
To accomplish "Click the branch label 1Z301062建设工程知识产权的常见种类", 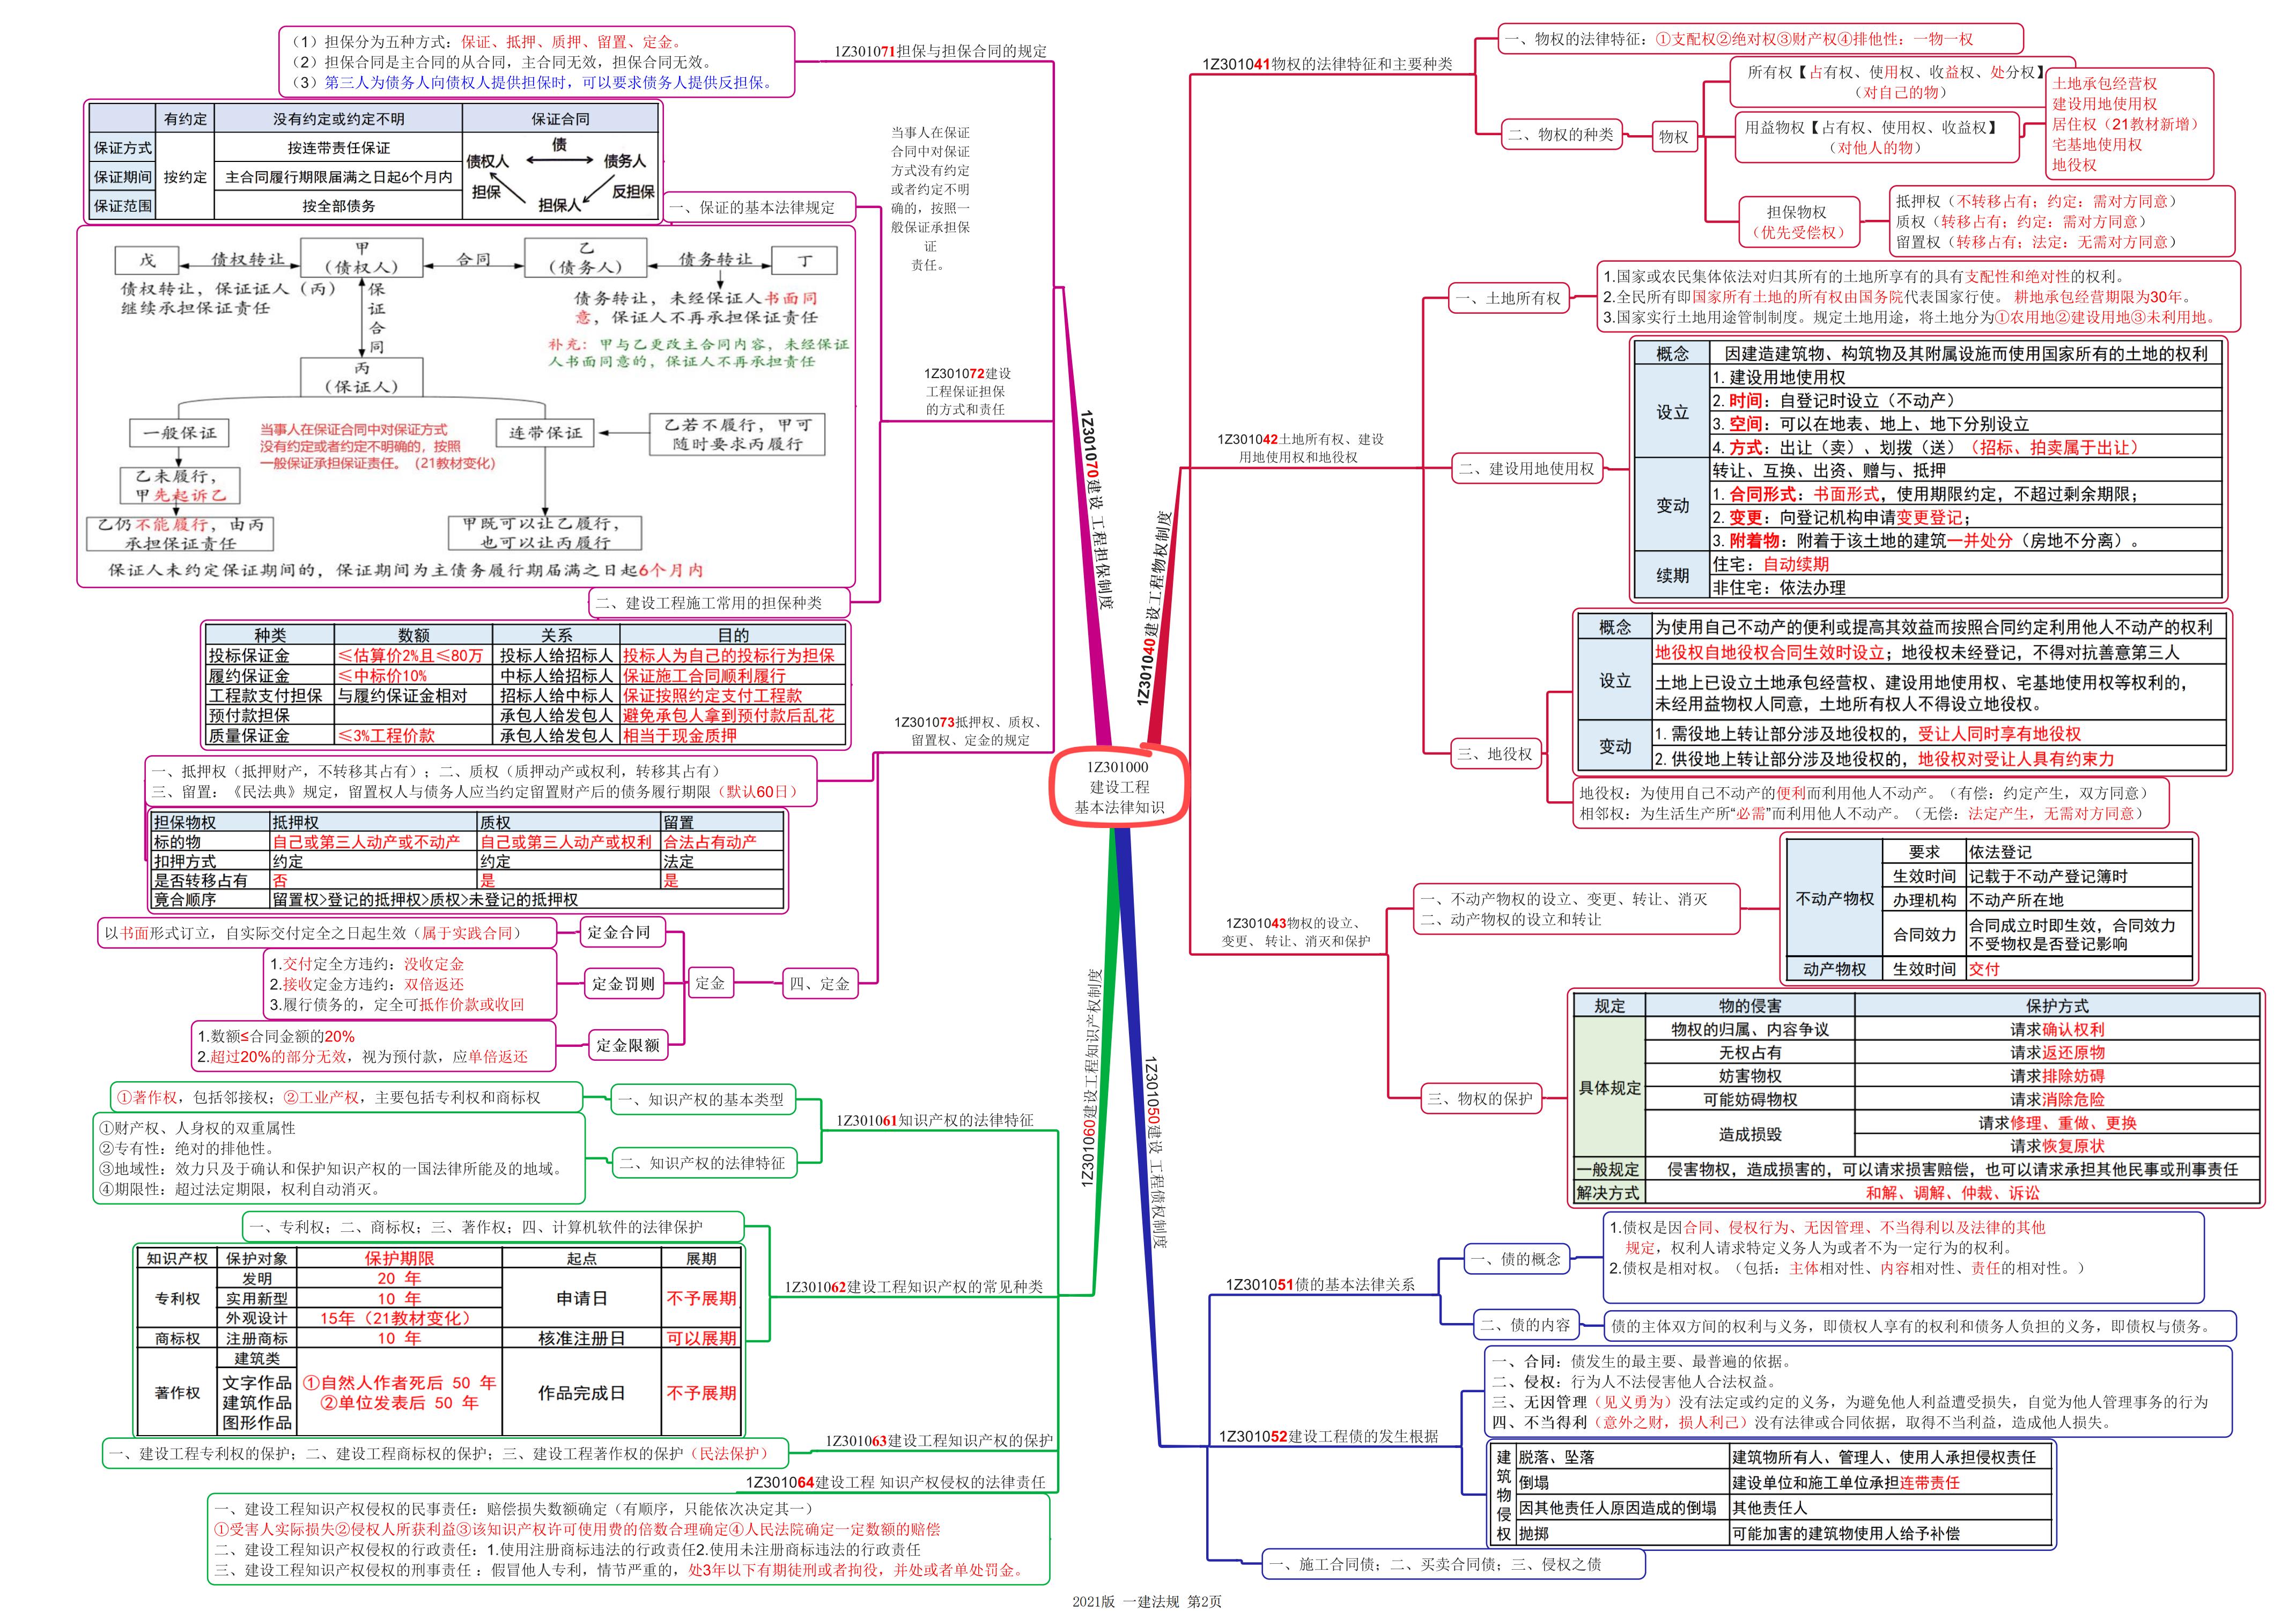I will coord(913,1286).
